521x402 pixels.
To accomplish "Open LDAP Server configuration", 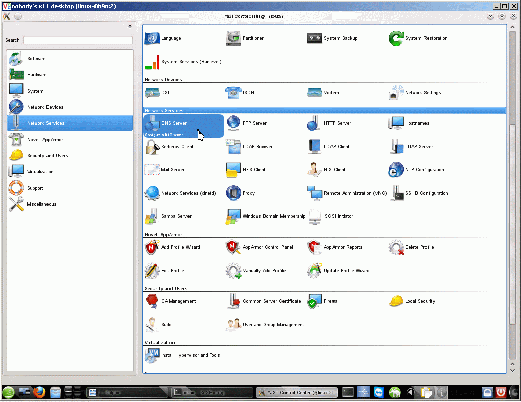I will pyautogui.click(x=411, y=147).
